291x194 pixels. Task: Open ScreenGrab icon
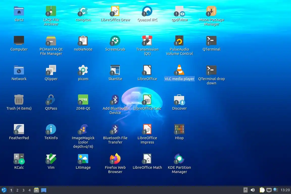coord(115,41)
